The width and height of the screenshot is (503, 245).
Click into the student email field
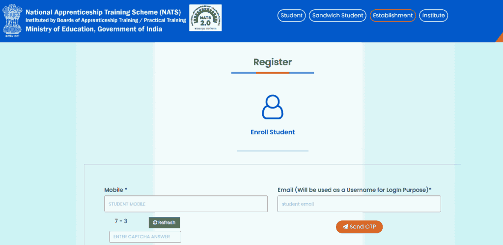359,204
